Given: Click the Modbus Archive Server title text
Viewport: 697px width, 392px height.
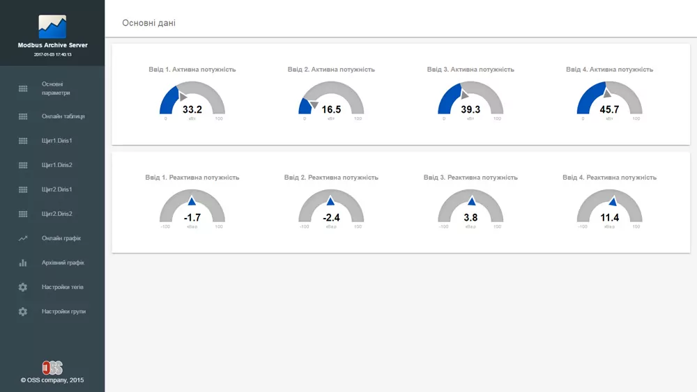Looking at the screenshot, I should (x=52, y=45).
